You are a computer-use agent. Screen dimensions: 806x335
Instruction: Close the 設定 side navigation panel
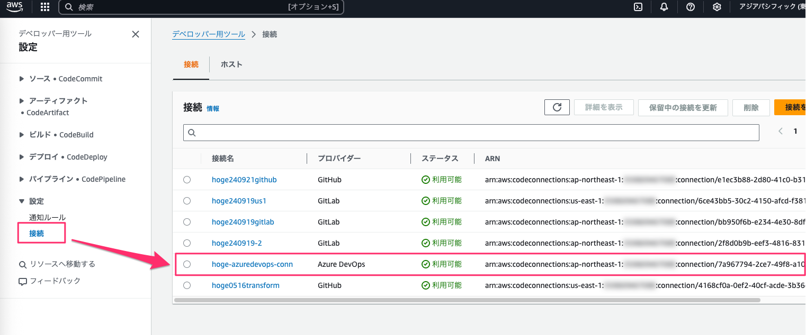(136, 34)
